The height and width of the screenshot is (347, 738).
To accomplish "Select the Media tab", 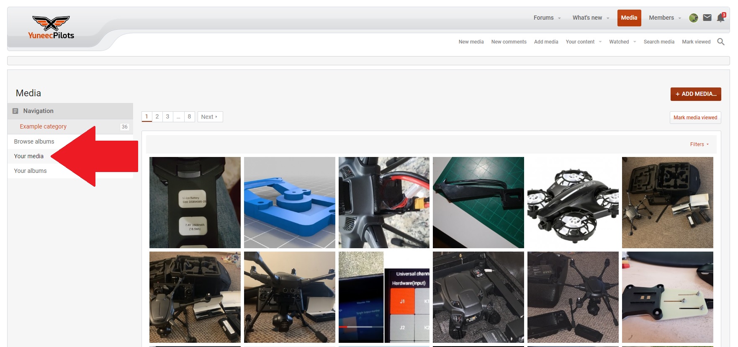I will click(629, 18).
